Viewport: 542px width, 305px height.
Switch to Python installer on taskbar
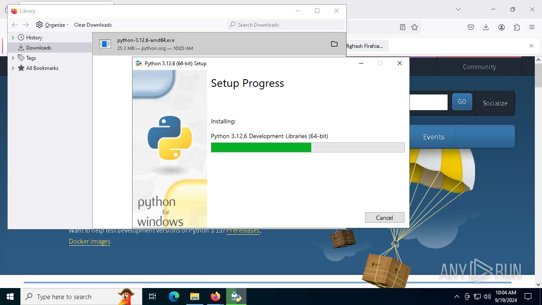click(x=236, y=297)
